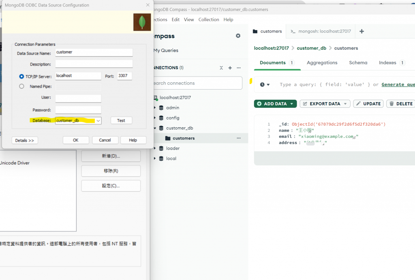
Task: Click the ObjectId value in document
Action: click(x=338, y=124)
